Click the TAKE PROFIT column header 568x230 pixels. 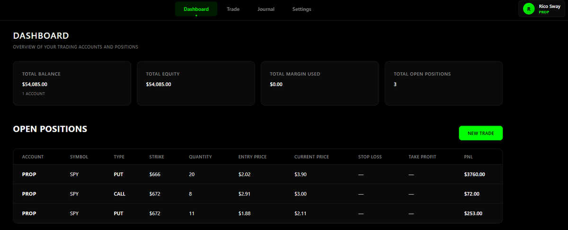tap(422, 156)
